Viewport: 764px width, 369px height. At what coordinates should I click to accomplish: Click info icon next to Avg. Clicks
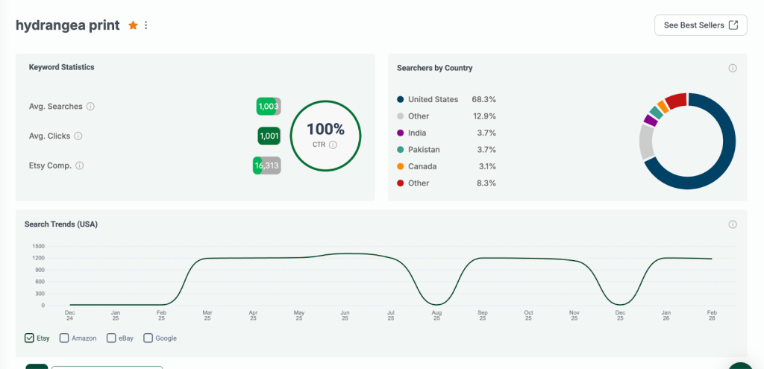(x=78, y=136)
